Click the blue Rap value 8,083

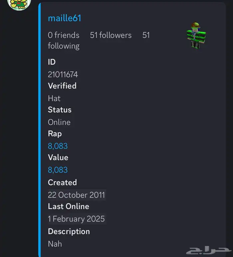[x=58, y=146]
